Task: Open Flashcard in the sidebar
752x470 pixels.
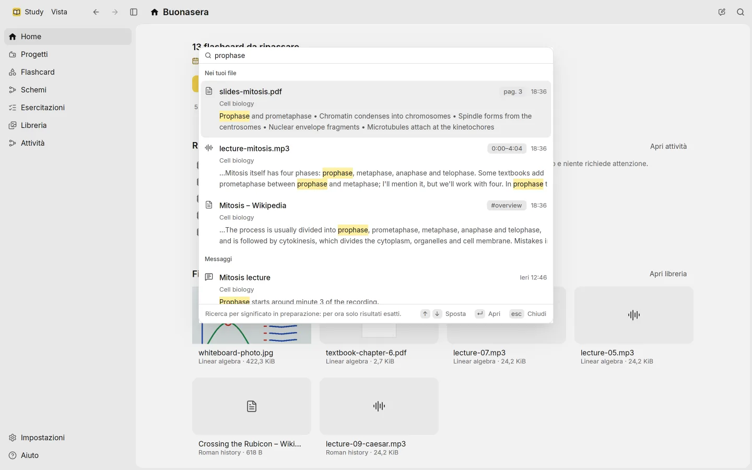Action: tap(68, 72)
